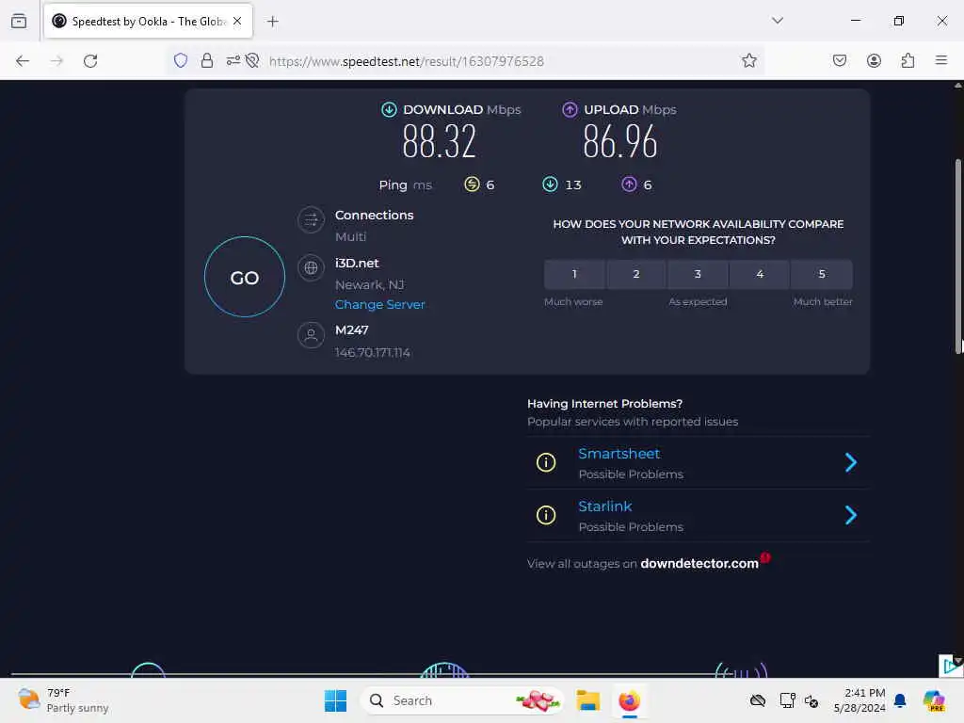Screen dimensions: 964x723
Task: Click the upload ping latency icon
Action: coord(629,185)
